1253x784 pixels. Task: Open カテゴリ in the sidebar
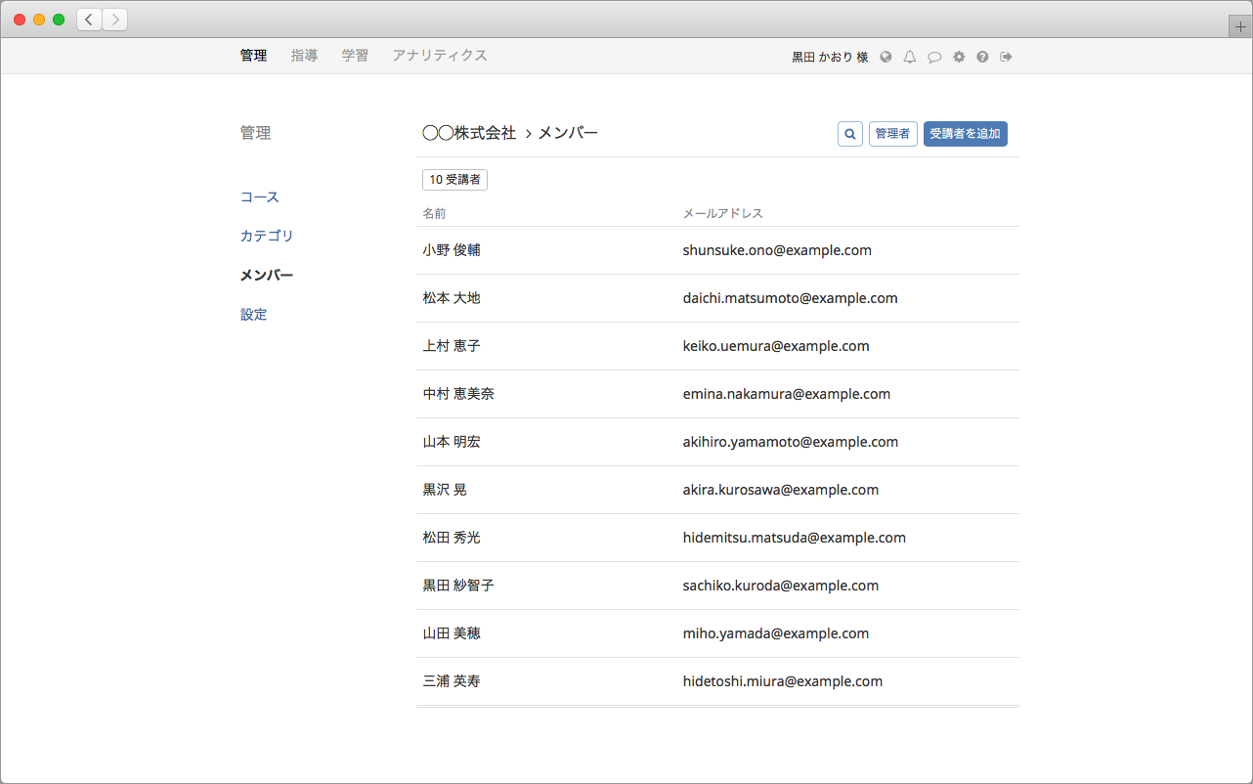point(267,237)
